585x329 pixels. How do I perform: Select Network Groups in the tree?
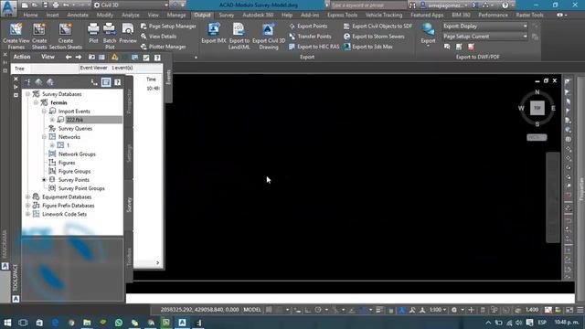click(x=77, y=154)
